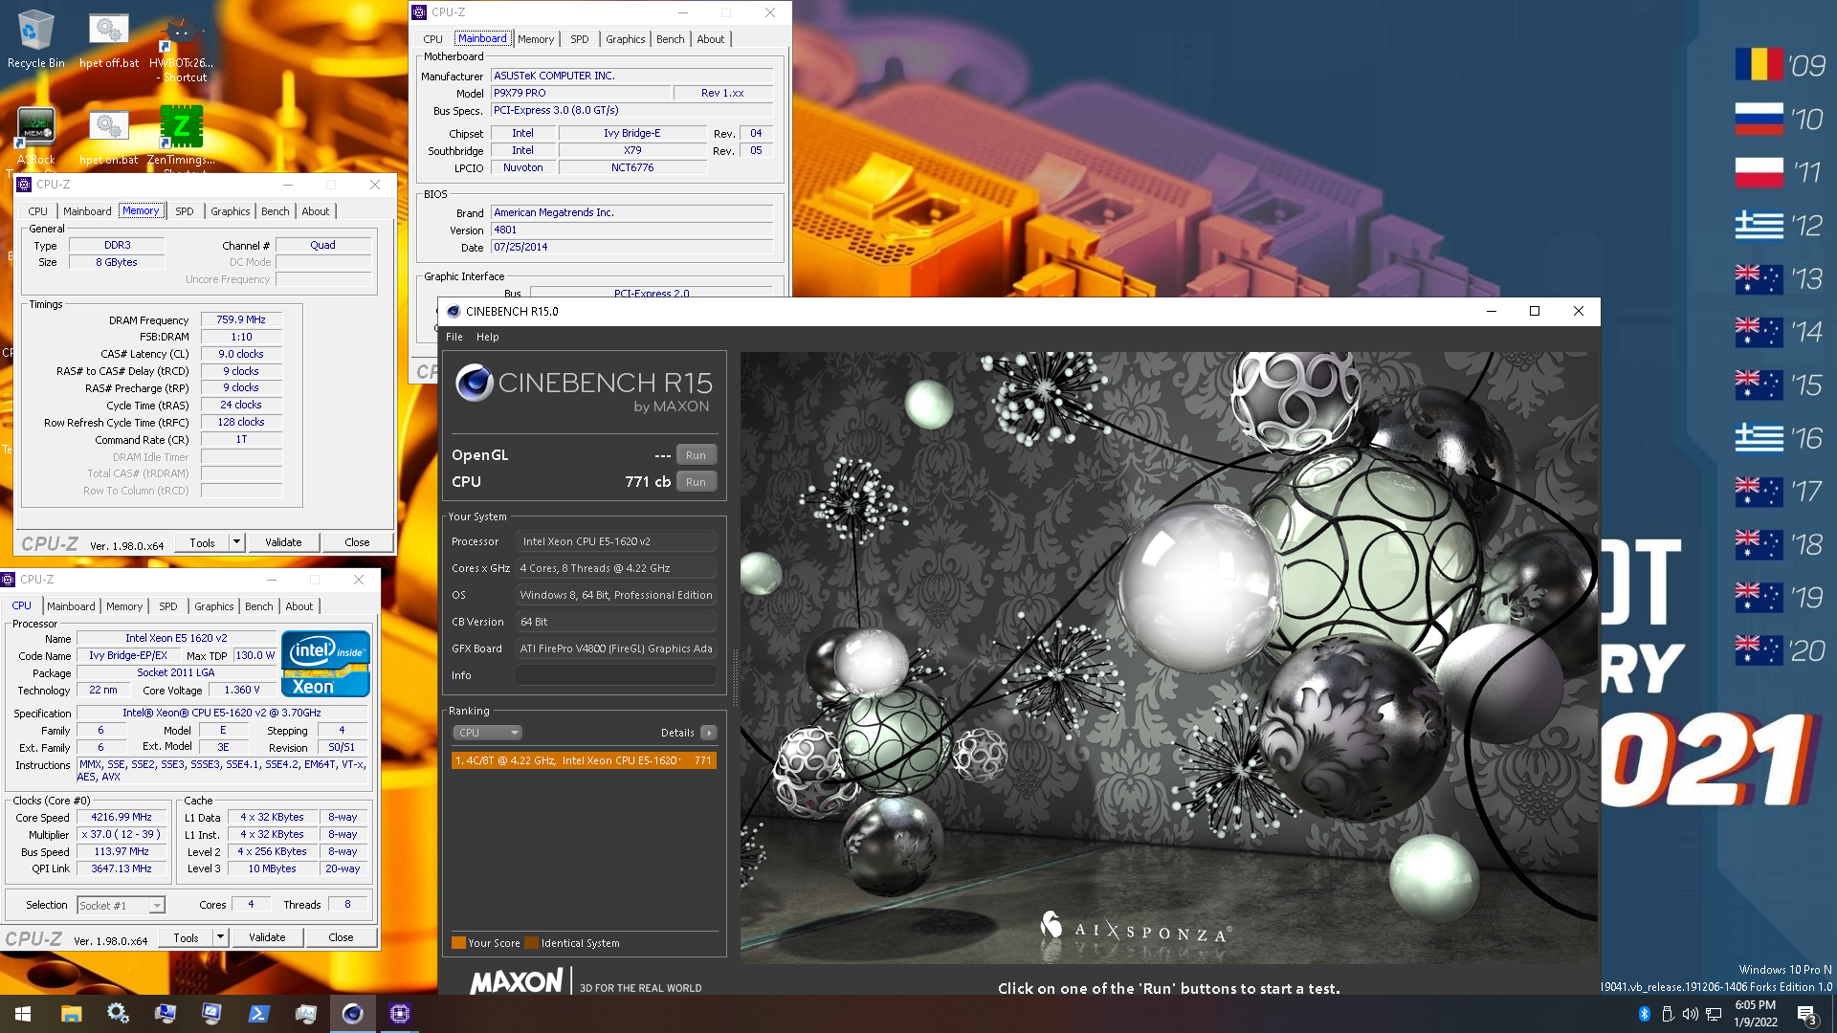Click the Identical System legend swatch
The image size is (1837, 1033).
tap(531, 943)
